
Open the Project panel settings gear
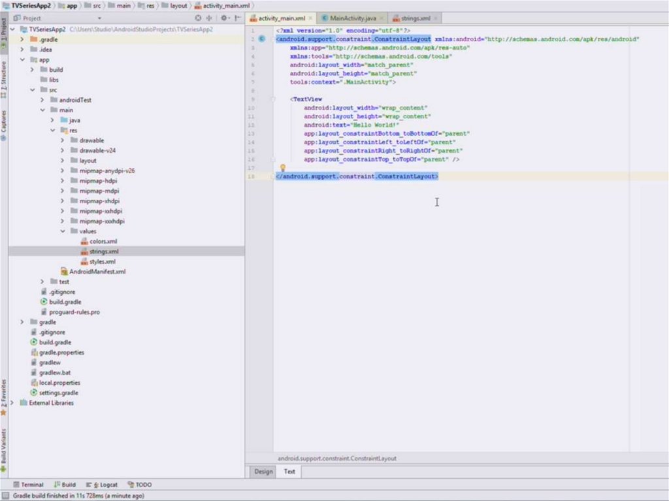[224, 18]
